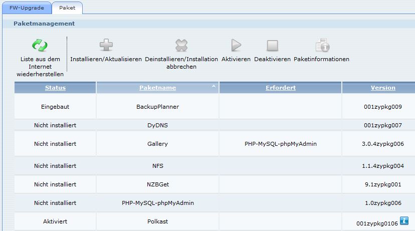The image size is (415, 231).
Task: Click PHP-MySQL-phpMyAdmin requirement in Gallery row
Action: pyautogui.click(x=281, y=144)
